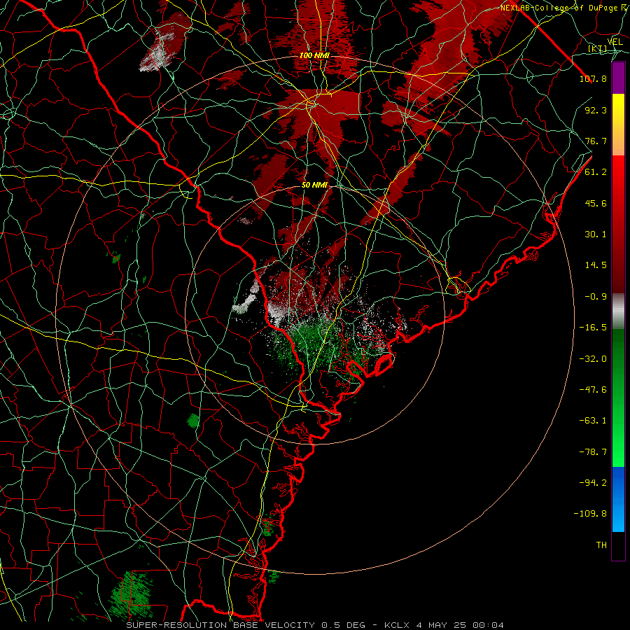
Task: Click the TH label below the scale
Action: click(x=601, y=545)
